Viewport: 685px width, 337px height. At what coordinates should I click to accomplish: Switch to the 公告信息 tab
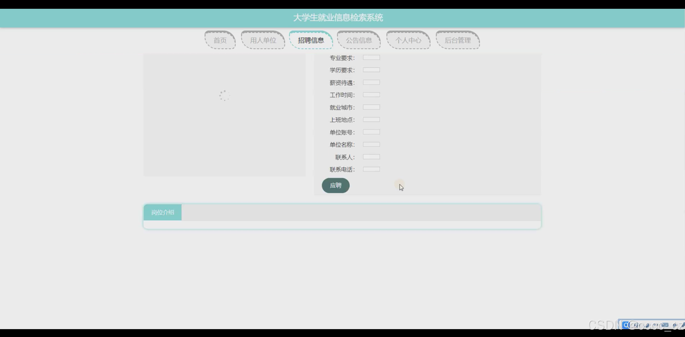pos(359,40)
